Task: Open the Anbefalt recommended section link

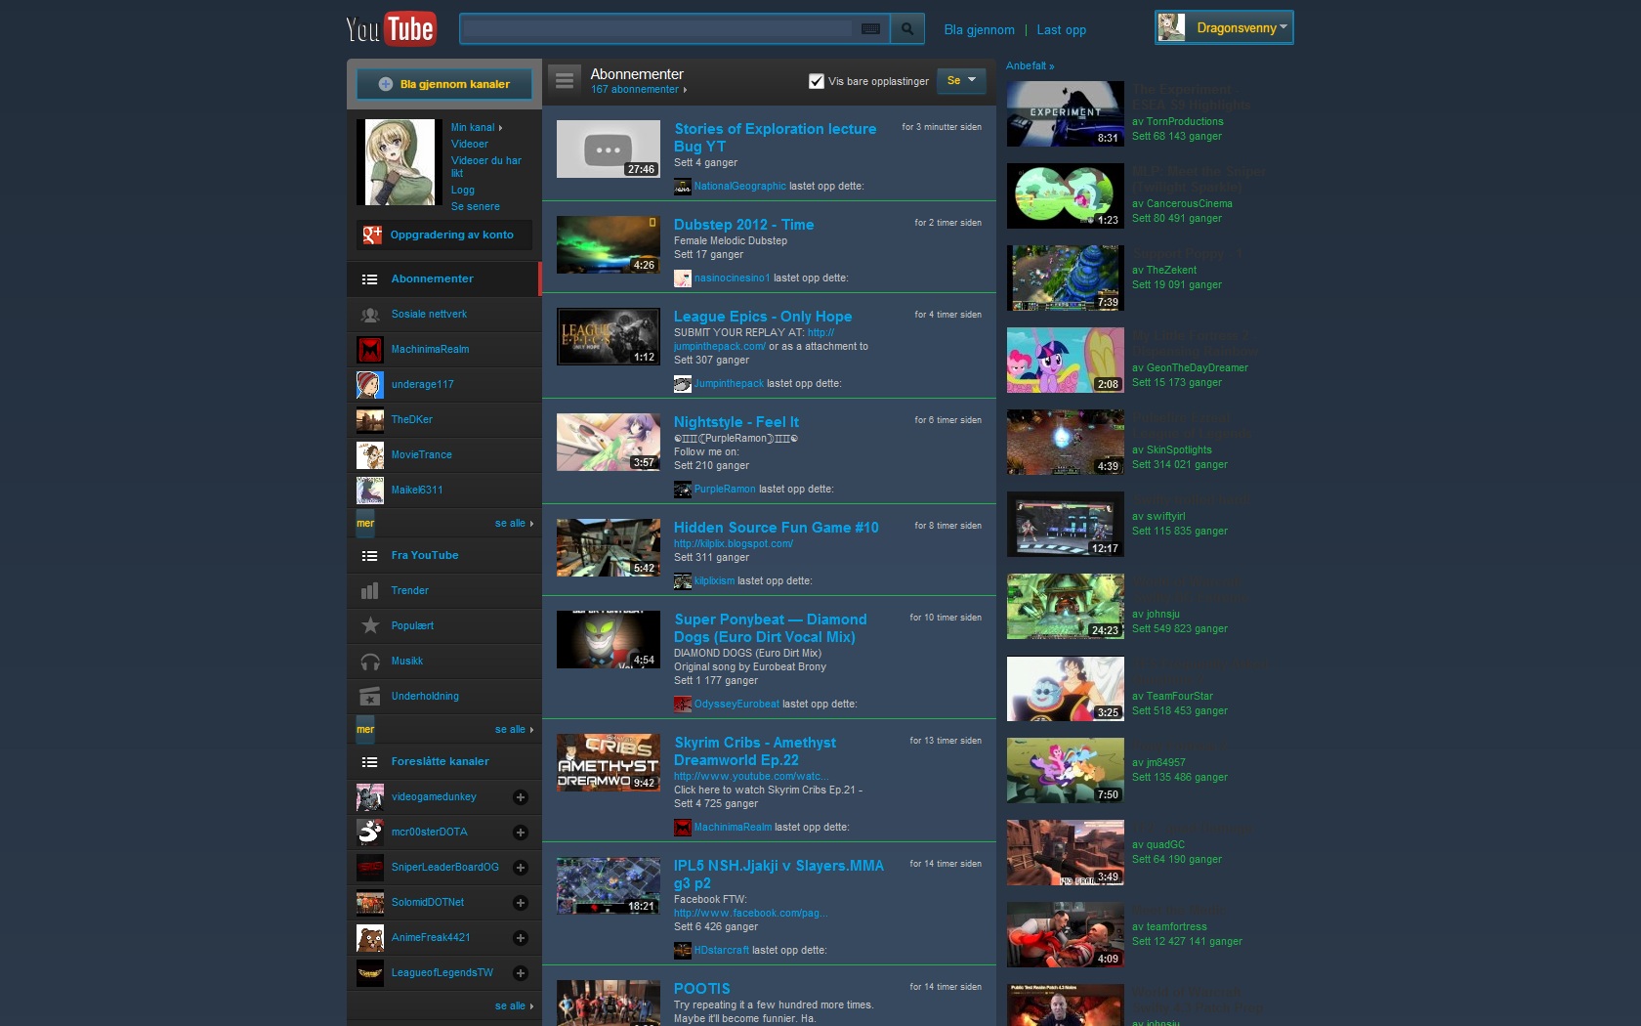Action: pos(1030,66)
